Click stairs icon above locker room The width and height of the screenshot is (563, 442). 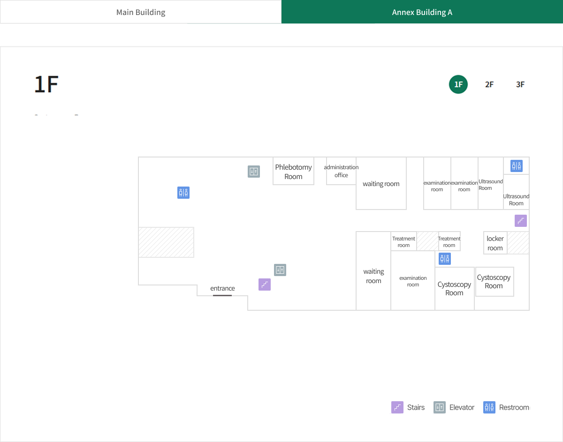click(x=521, y=221)
